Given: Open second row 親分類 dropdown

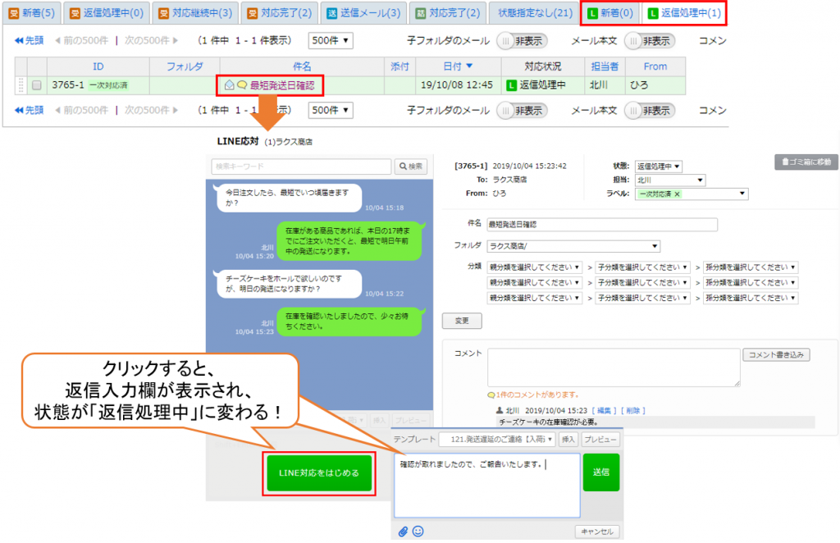Looking at the screenshot, I should pos(534,283).
